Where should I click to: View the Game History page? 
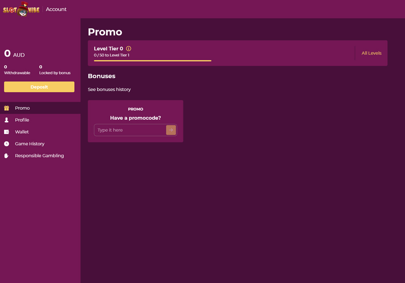[x=30, y=144]
